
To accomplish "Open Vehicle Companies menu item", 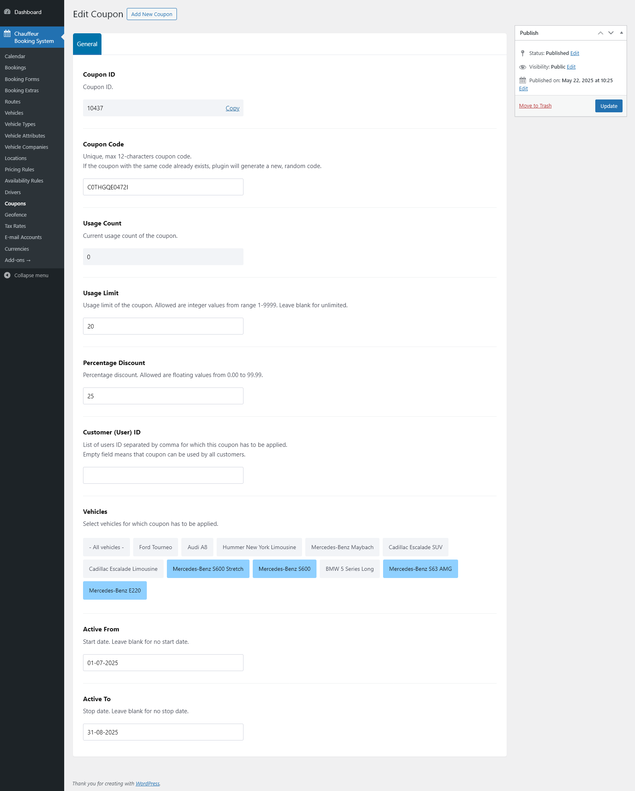I will (26, 147).
